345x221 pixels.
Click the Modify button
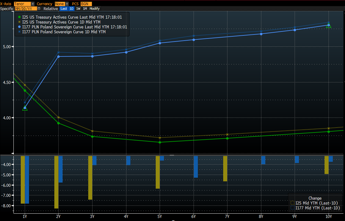94,9
